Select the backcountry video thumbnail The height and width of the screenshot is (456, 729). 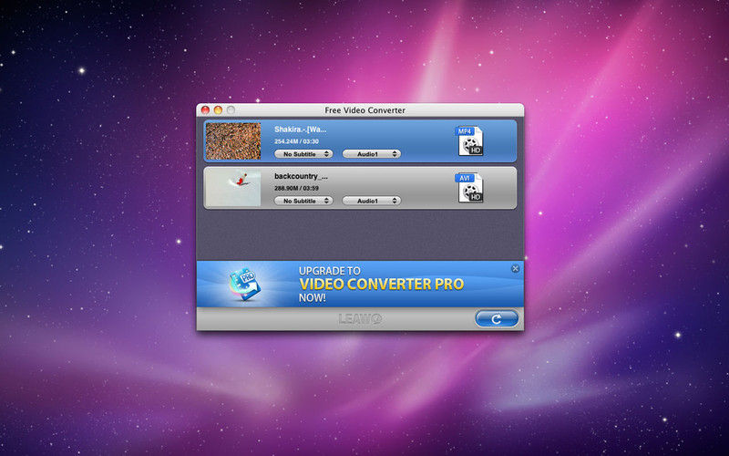[x=233, y=188]
